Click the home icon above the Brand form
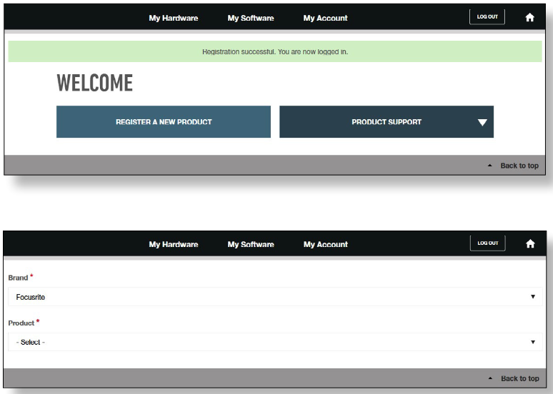Screen dimensions: 553x394 tap(529, 244)
